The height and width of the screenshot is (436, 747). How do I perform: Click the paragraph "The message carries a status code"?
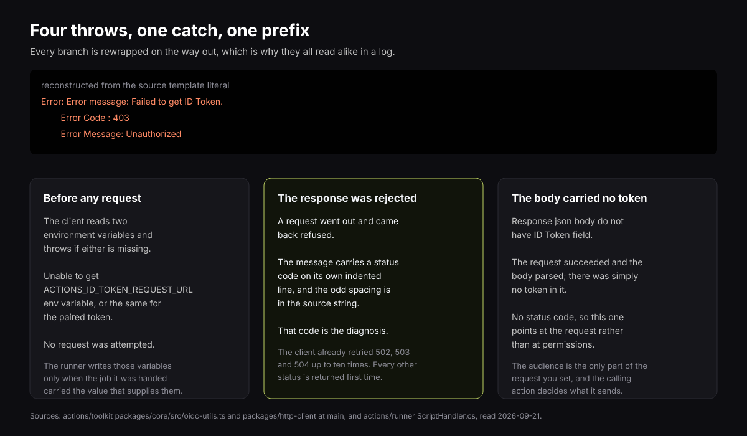point(339,283)
